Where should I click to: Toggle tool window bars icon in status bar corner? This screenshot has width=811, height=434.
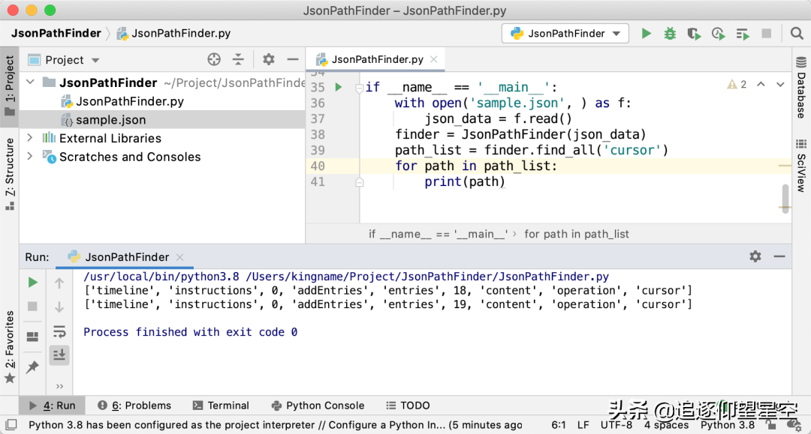11,425
